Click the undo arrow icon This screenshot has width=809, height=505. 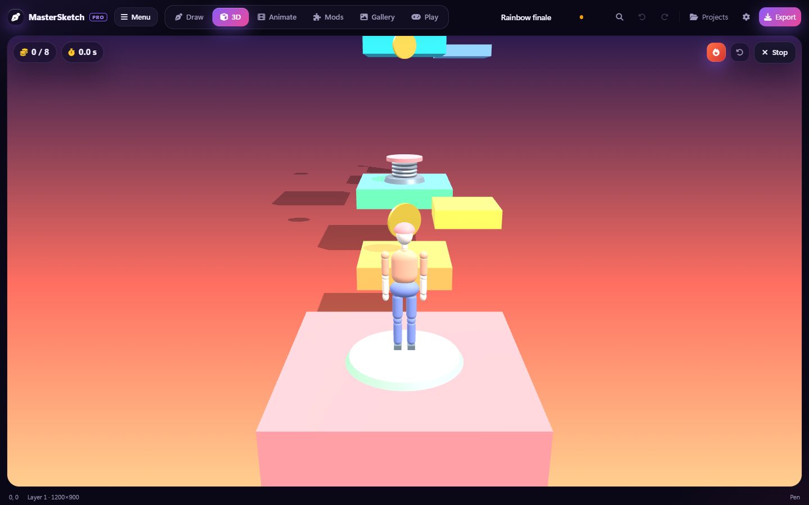[x=642, y=17]
